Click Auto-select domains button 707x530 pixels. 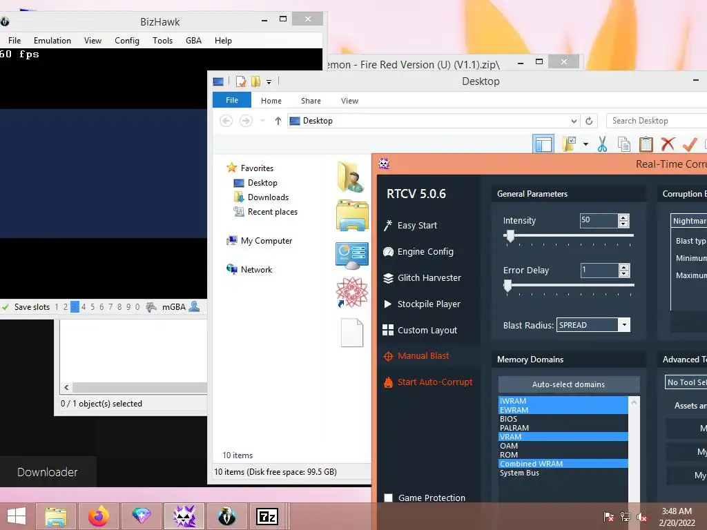(x=569, y=384)
